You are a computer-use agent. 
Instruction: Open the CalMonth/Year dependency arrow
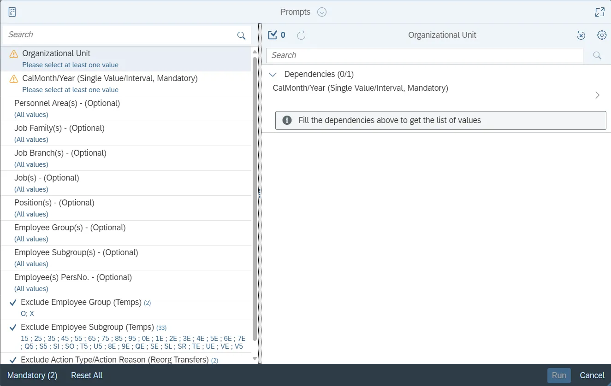pyautogui.click(x=597, y=95)
